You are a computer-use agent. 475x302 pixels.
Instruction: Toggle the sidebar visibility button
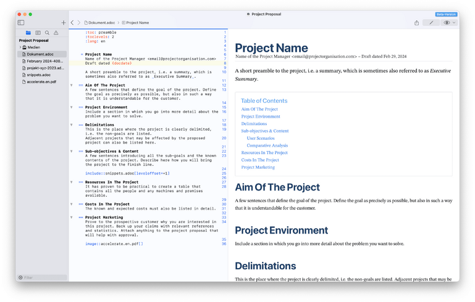click(21, 23)
